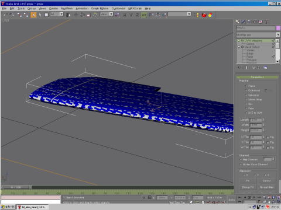Select the XYZ to UVW mapping option

pyautogui.click(x=246, y=113)
